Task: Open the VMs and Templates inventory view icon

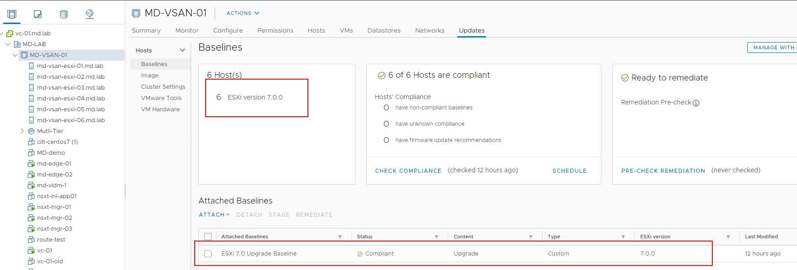Action: (x=38, y=14)
